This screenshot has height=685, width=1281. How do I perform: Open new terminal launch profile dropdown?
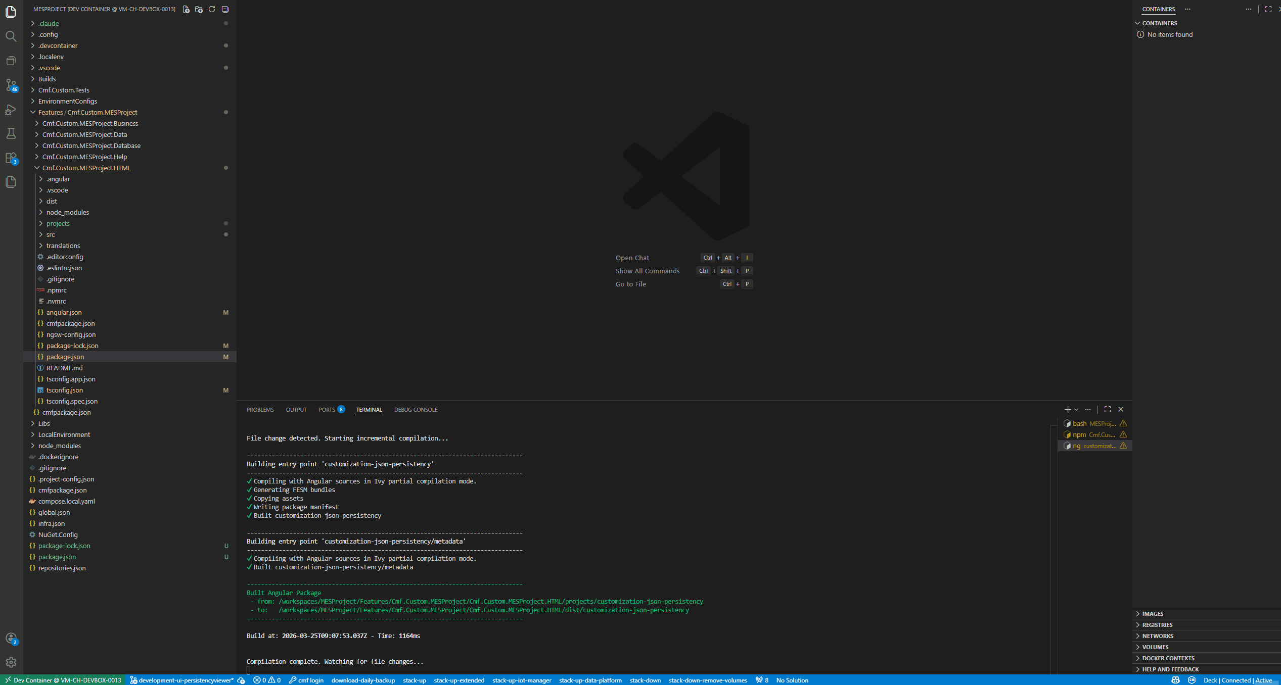click(1076, 410)
